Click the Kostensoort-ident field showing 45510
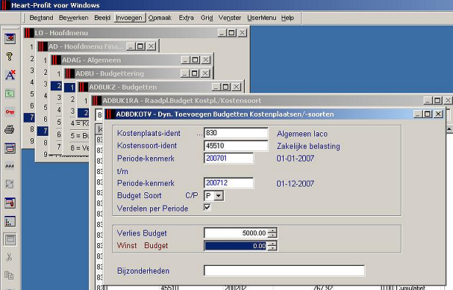Viewport: 453px width, 290px height. coord(236,145)
